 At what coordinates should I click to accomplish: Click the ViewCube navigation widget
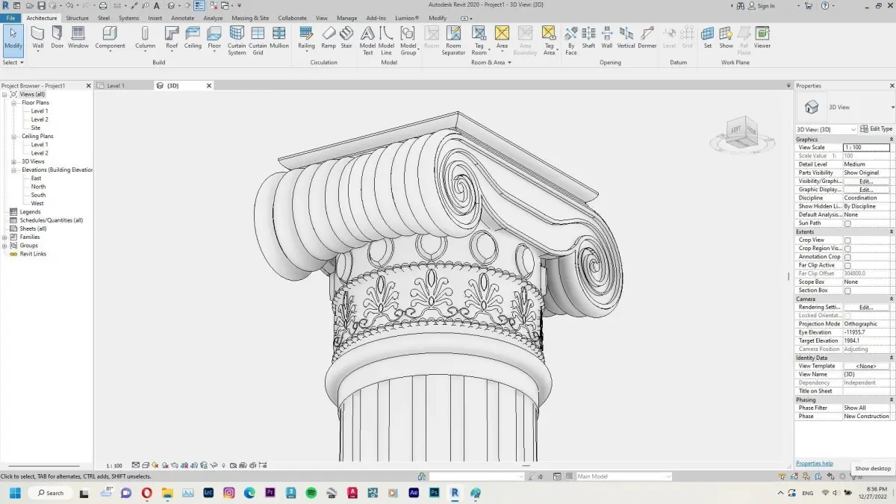(742, 131)
